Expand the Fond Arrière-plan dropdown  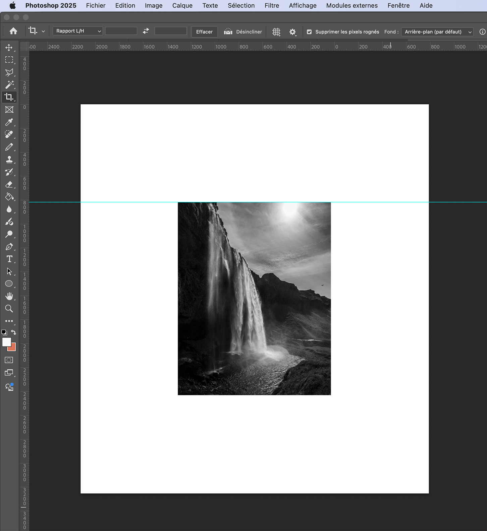click(x=437, y=32)
